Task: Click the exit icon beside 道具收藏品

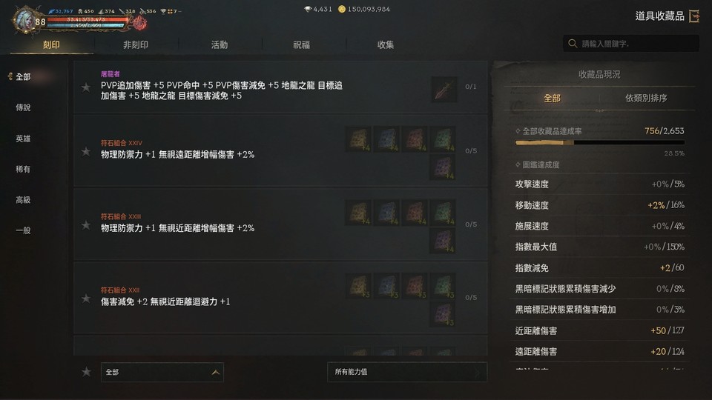Action: coord(694,16)
